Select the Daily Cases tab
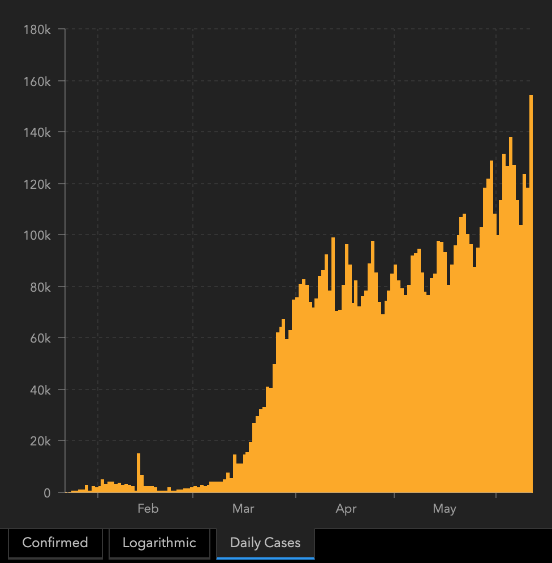This screenshot has width=552, height=563. point(265,543)
